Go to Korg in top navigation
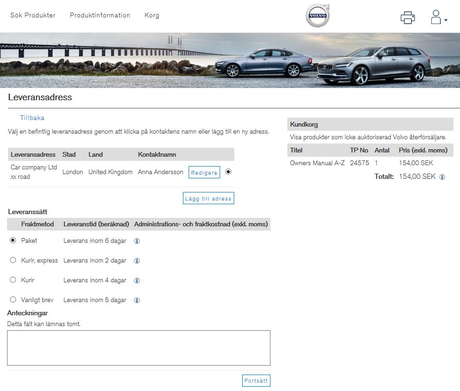The image size is (460, 391). click(151, 15)
